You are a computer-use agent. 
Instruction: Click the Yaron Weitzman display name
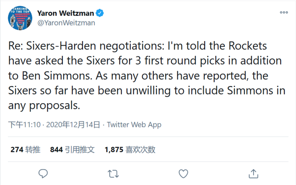coord(66,13)
